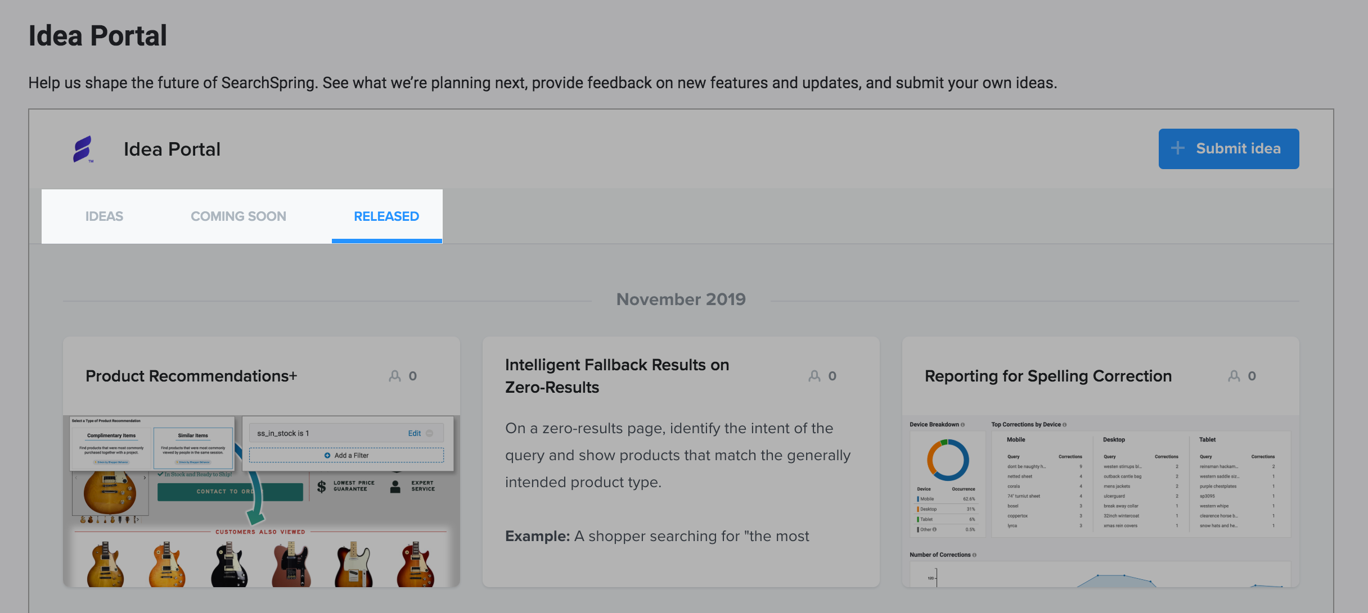The height and width of the screenshot is (613, 1368).
Task: Click the Number of Corrections chart
Action: click(1100, 573)
